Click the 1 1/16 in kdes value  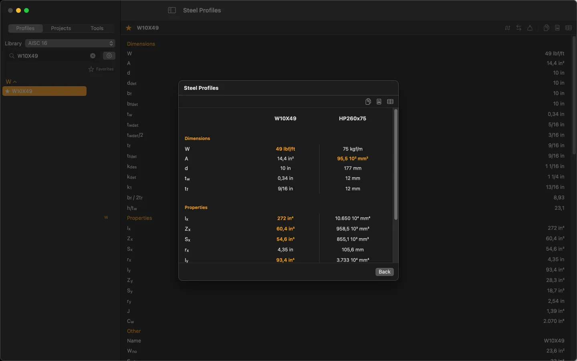[555, 166]
